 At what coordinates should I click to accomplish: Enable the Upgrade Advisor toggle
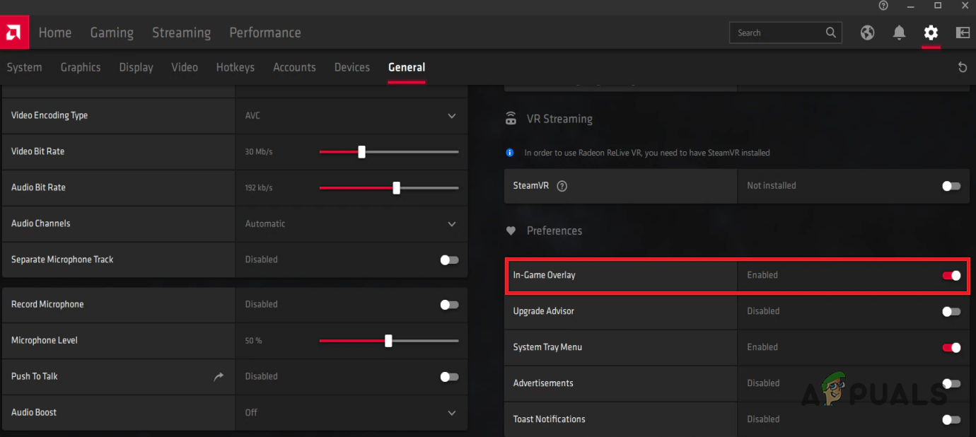click(x=951, y=312)
